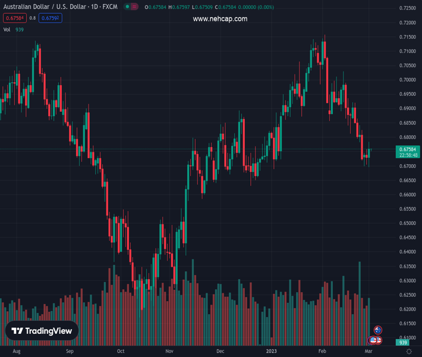Click the blue buy price 0.67592 box
The width and height of the screenshot is (422, 357).
[50, 18]
